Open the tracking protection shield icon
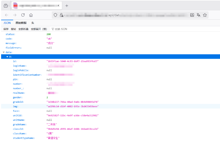The height and width of the screenshot is (147, 220). pyautogui.click(x=55, y=15)
